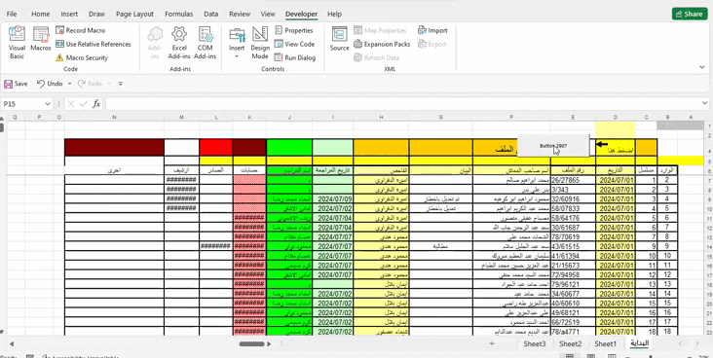Start Record Macro
The height and width of the screenshot is (358, 713).
click(81, 30)
